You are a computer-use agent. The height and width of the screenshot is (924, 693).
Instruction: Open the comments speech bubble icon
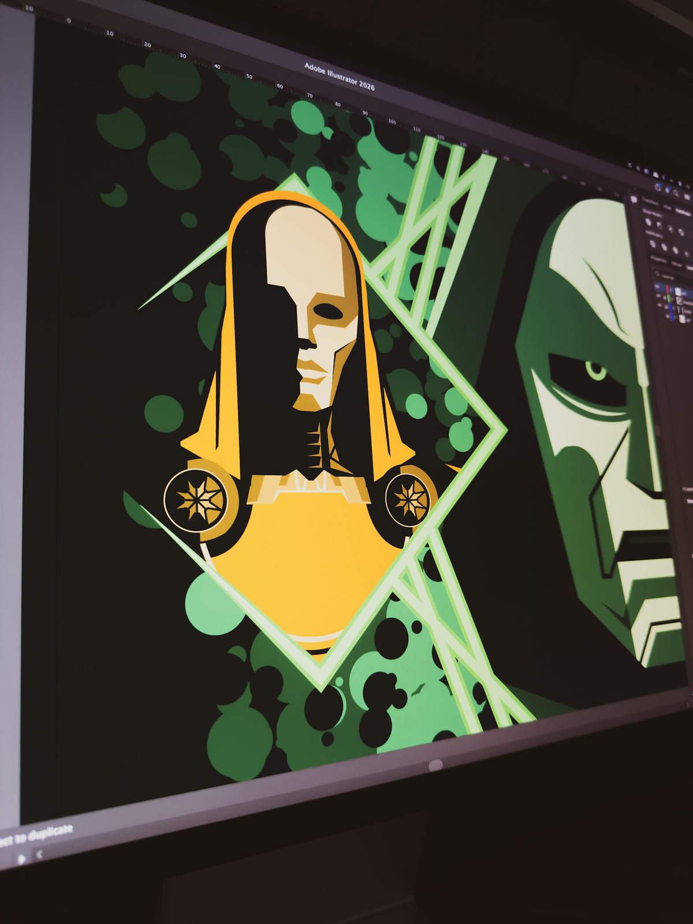(x=634, y=199)
